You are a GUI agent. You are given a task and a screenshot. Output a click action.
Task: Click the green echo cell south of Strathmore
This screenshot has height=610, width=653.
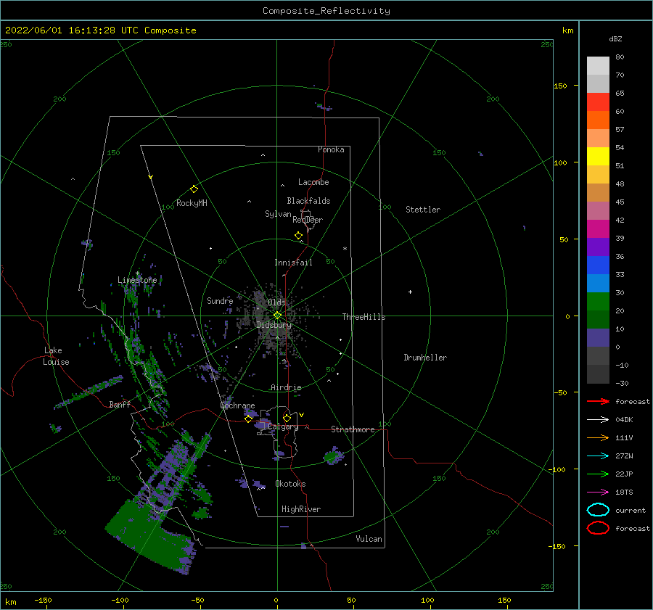click(x=333, y=456)
